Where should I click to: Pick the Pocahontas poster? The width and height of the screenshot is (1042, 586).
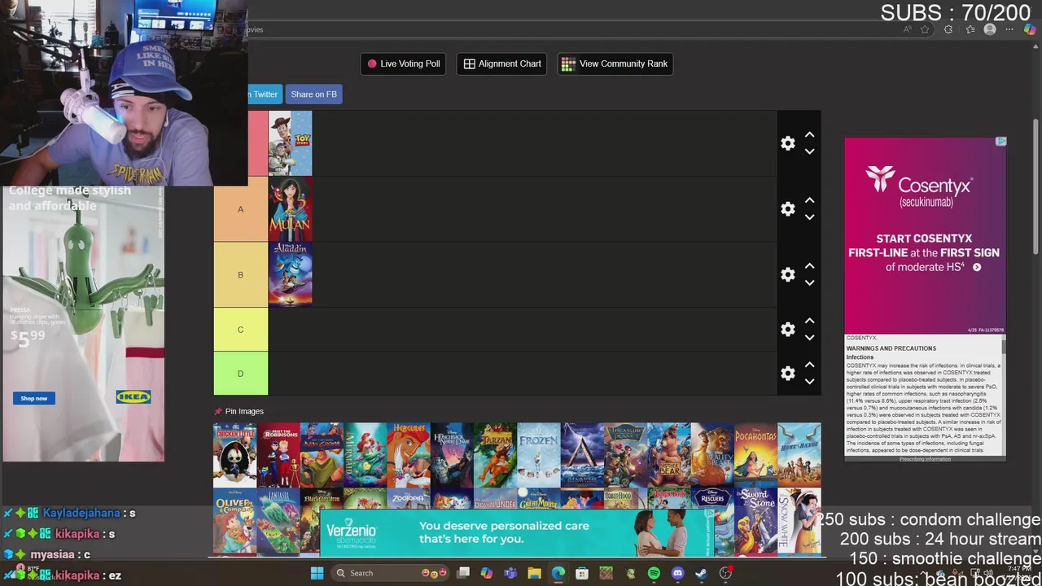point(755,455)
